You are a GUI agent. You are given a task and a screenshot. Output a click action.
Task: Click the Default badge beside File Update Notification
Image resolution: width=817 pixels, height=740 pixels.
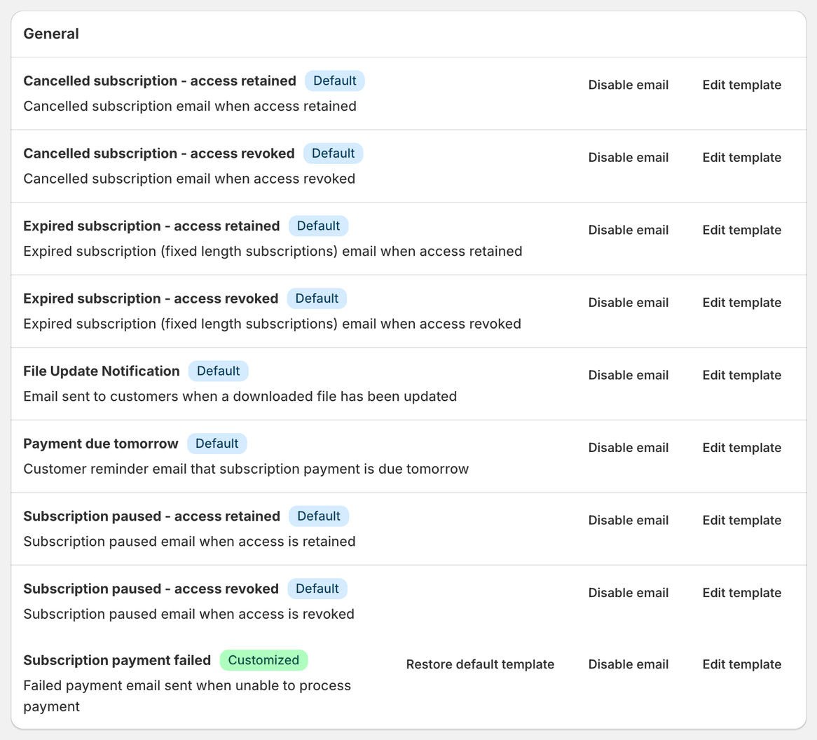pos(219,371)
